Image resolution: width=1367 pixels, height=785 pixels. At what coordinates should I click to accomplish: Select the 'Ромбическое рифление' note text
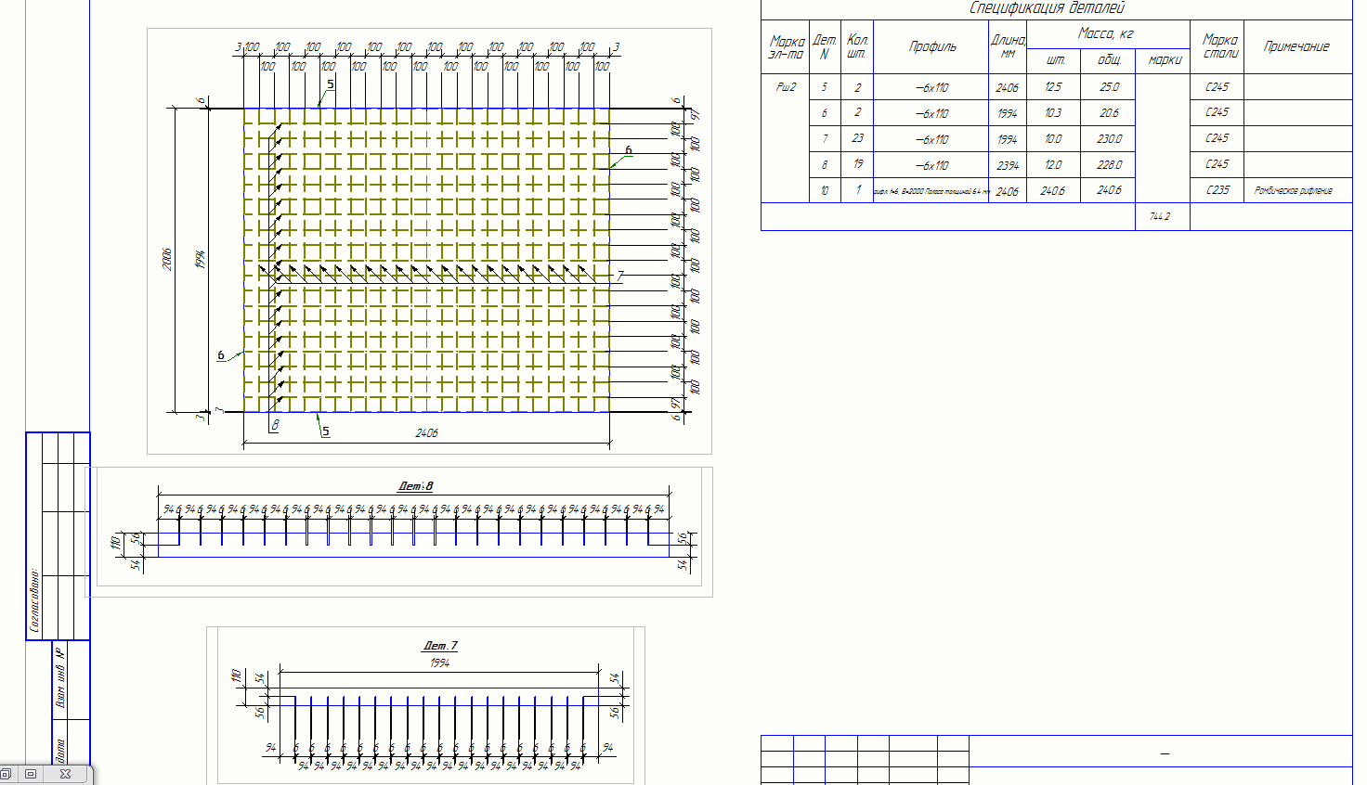click(x=1293, y=190)
